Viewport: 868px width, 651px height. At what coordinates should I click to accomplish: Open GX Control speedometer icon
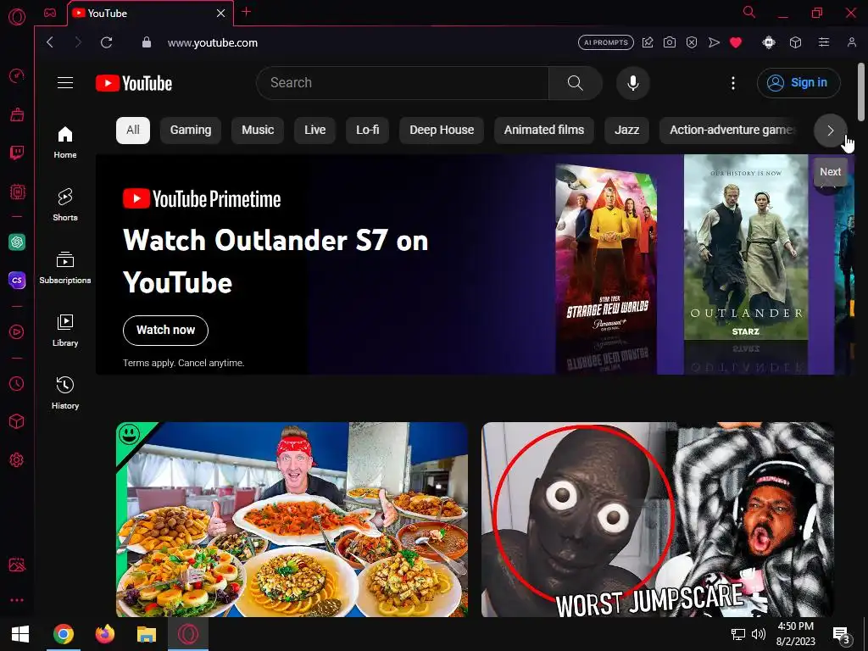click(17, 75)
